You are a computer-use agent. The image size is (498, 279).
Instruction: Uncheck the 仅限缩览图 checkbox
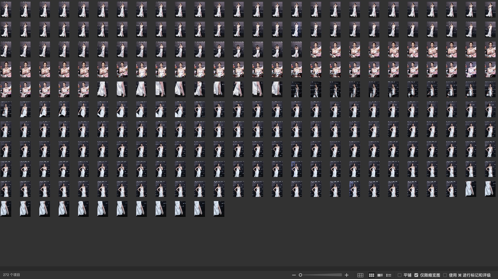[416, 275]
